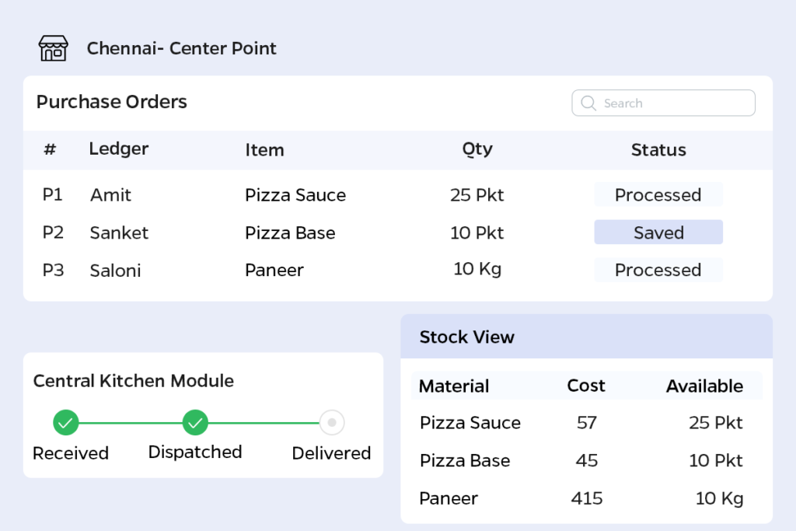Click Pizza Sauce in Stock View
This screenshot has height=531, width=796.
point(470,423)
